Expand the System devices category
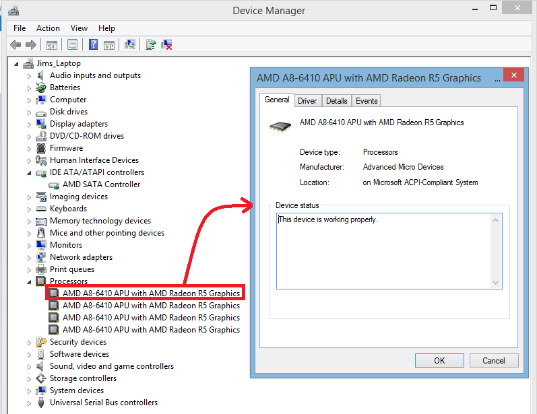Screen dimensions: 537x414 click(29, 391)
